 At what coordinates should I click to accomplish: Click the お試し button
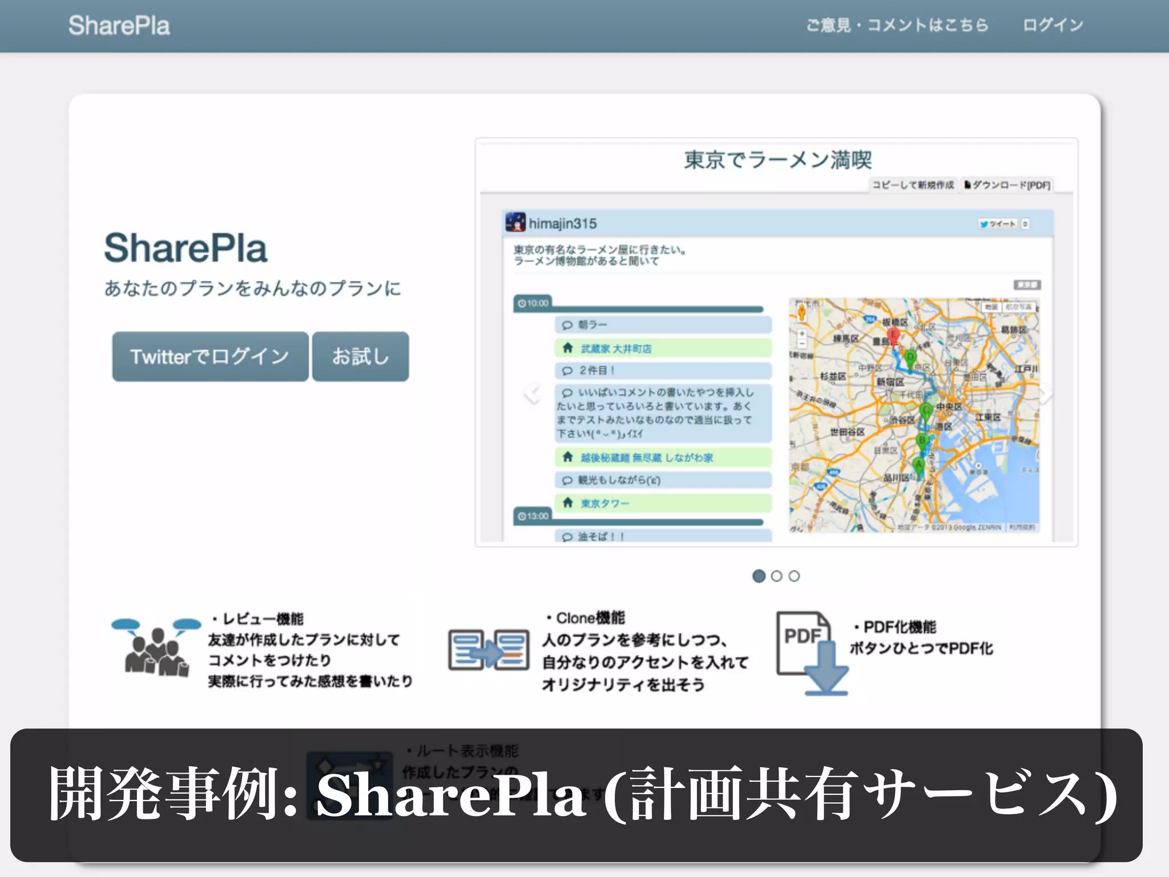coord(360,356)
